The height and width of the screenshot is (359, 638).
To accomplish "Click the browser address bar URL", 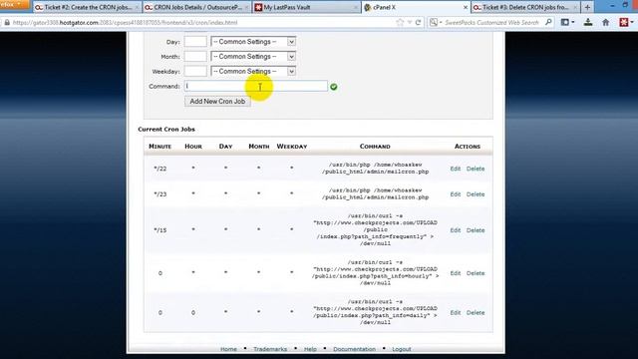I will click(x=125, y=23).
